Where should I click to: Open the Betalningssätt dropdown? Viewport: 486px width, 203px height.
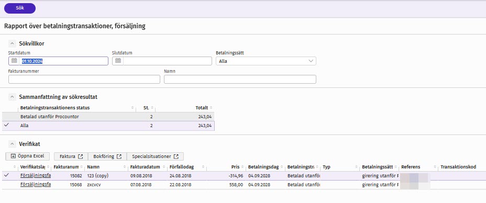[266, 61]
